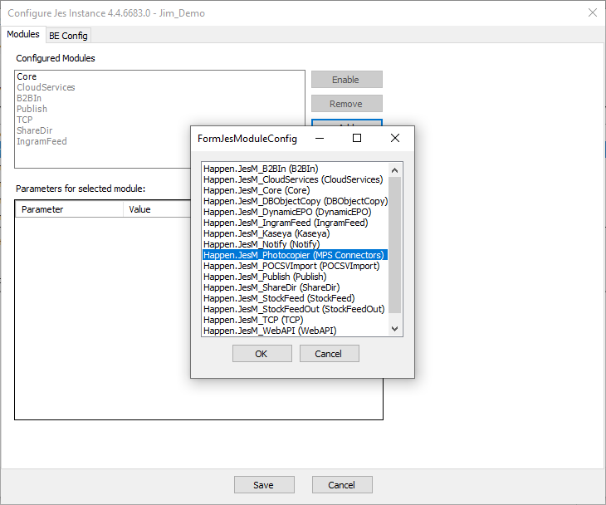606x505 pixels.
Task: Select TCP in Configured Modules list
Action: pyautogui.click(x=24, y=120)
